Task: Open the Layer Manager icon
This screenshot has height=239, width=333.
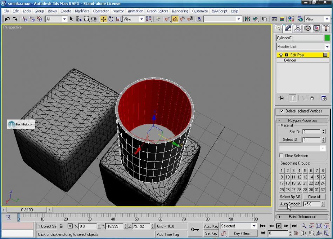Action: 264,19
